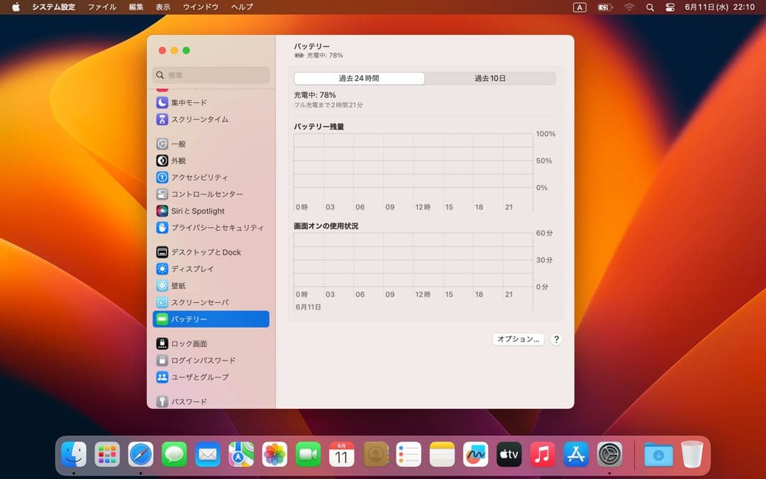Click the 検索 search field in System Settings
This screenshot has height=479, width=766.
(x=210, y=75)
